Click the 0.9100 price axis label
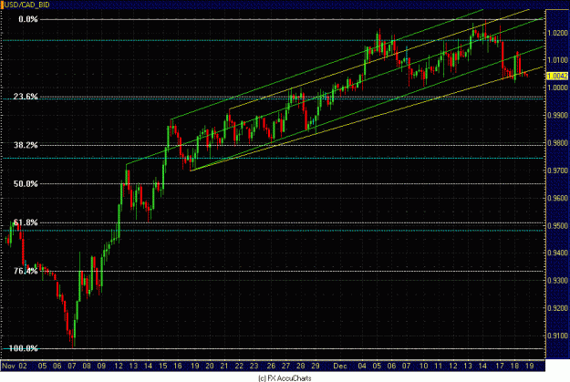 coord(557,336)
